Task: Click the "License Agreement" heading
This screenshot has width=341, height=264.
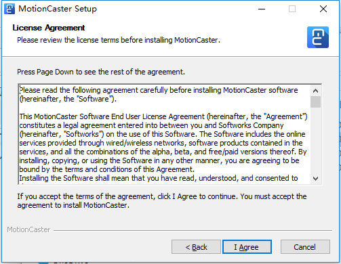Action: pyautogui.click(x=49, y=28)
